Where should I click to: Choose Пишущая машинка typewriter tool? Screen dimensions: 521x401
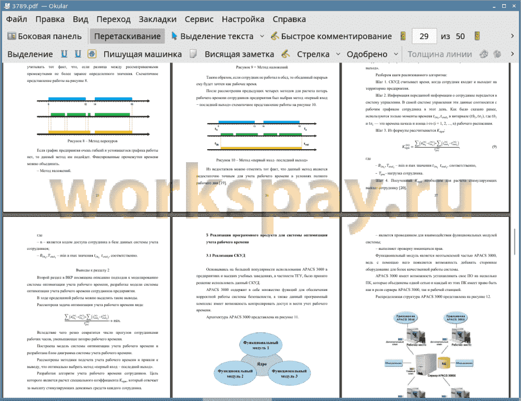click(x=143, y=54)
